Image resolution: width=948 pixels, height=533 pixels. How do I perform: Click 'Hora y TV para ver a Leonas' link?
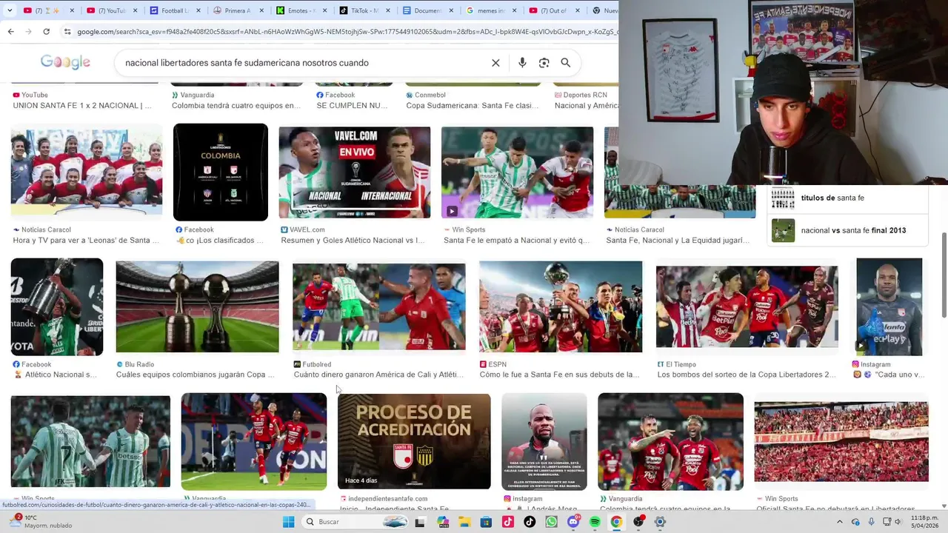(x=86, y=241)
